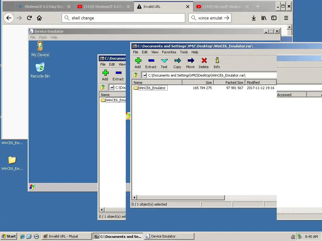Click Extract in the back 7-Zip window
The image size is (322, 241).
118,75
